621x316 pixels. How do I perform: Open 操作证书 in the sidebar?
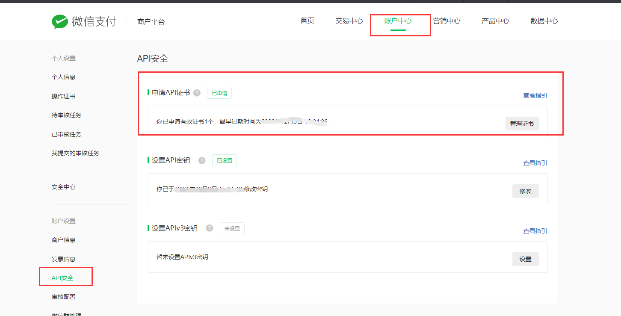[x=63, y=96]
